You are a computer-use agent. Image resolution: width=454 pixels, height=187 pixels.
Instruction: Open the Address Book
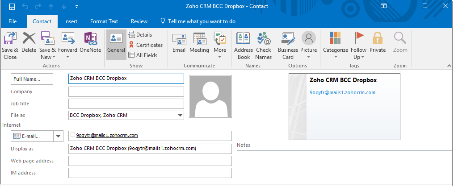tap(244, 46)
